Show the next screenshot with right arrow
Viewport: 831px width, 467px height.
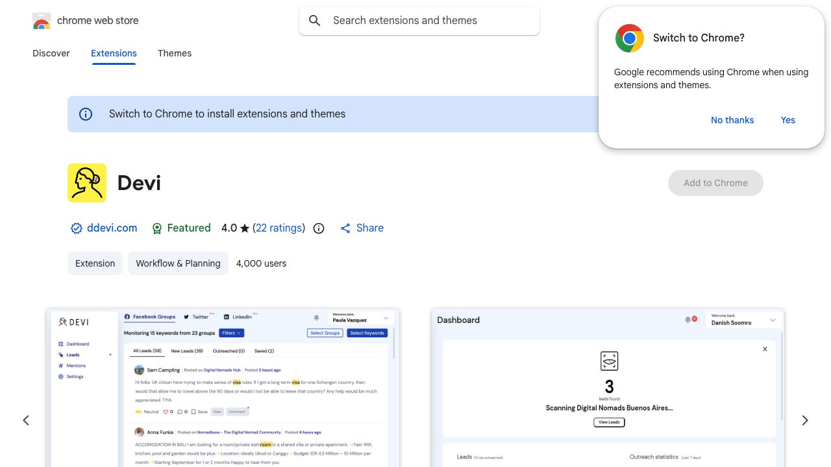coord(805,420)
